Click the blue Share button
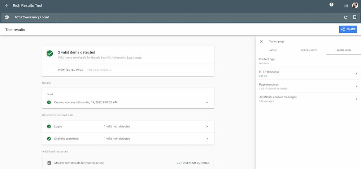 (348, 29)
